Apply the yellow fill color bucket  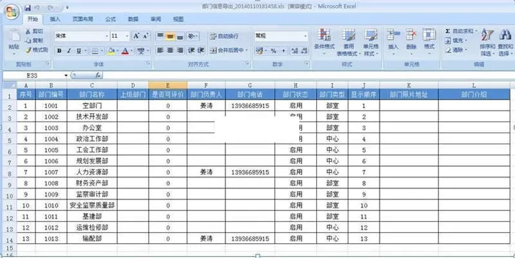pos(111,51)
